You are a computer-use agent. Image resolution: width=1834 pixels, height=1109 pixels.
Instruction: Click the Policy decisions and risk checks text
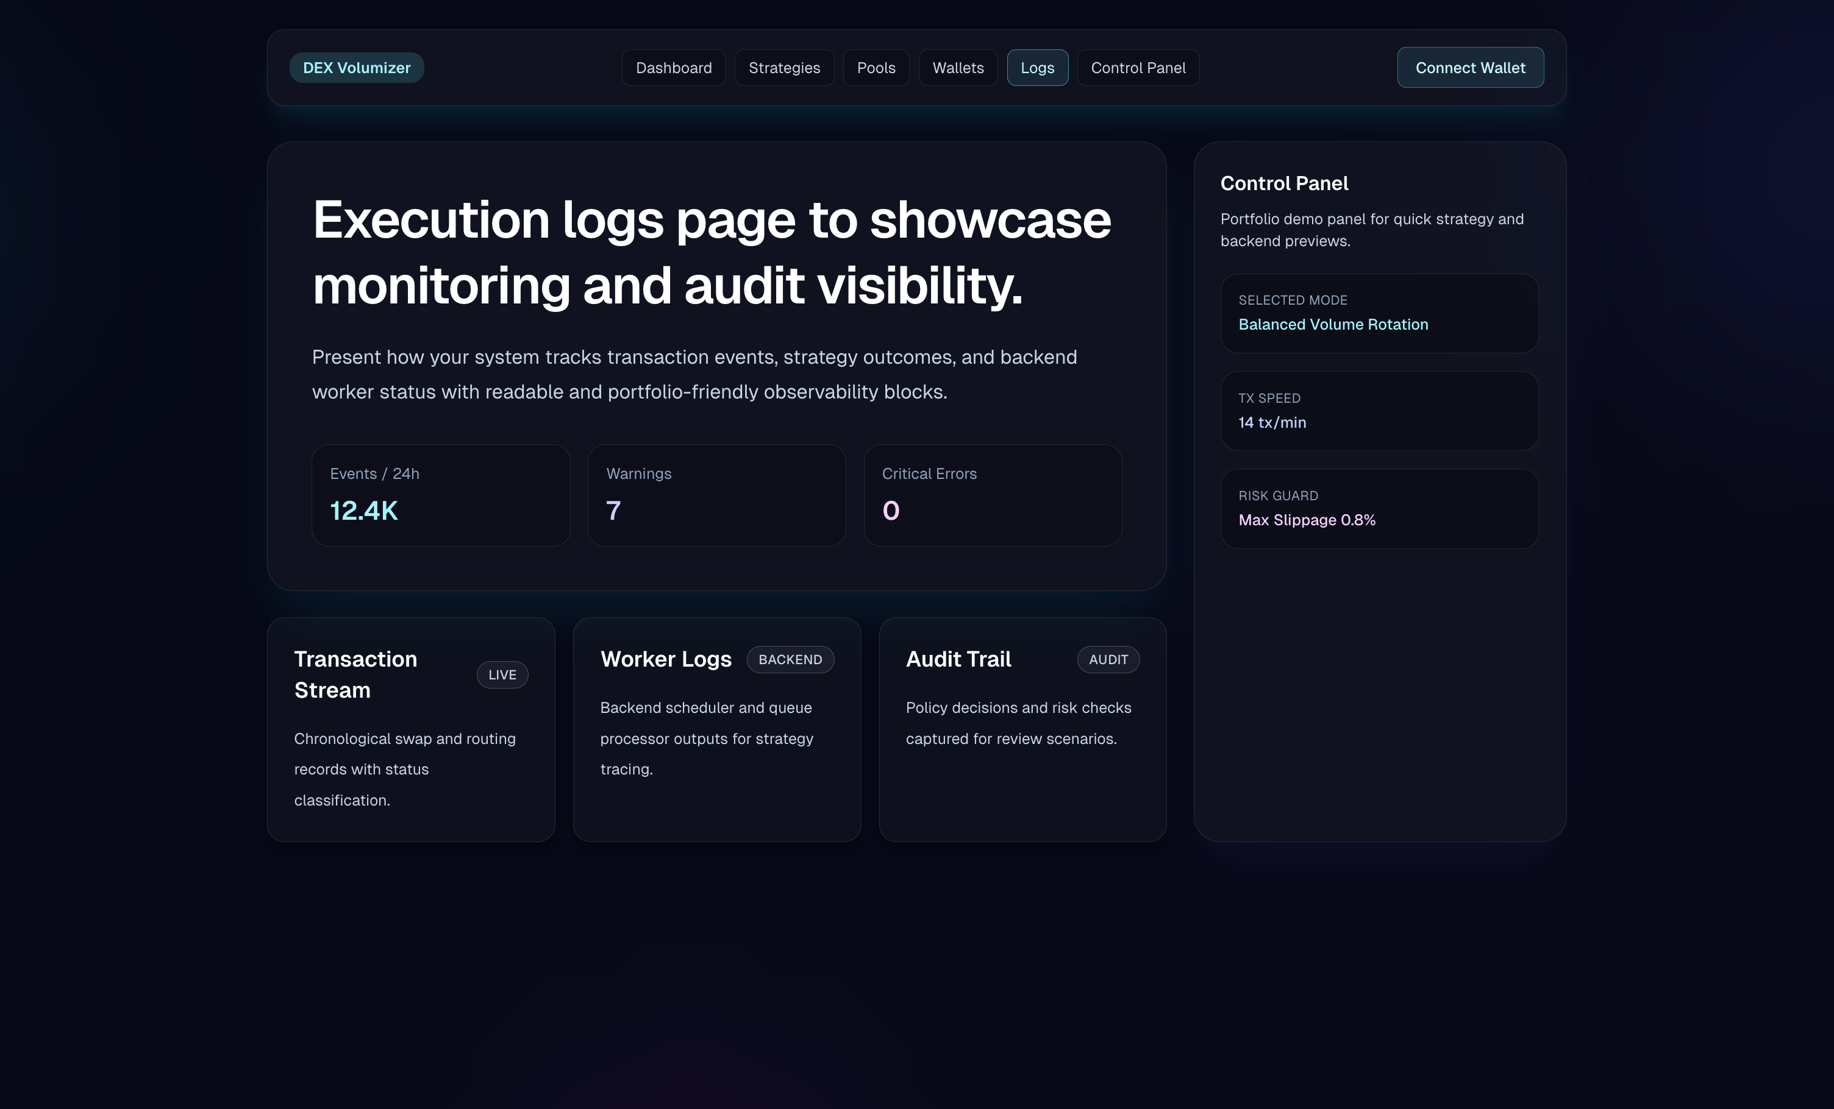point(1018,723)
